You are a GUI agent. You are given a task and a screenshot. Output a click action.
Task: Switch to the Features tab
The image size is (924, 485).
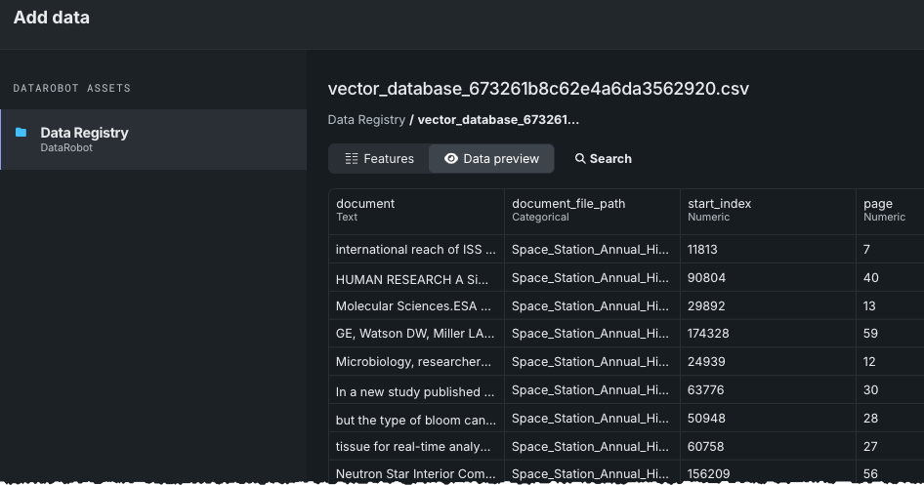pyautogui.click(x=379, y=159)
